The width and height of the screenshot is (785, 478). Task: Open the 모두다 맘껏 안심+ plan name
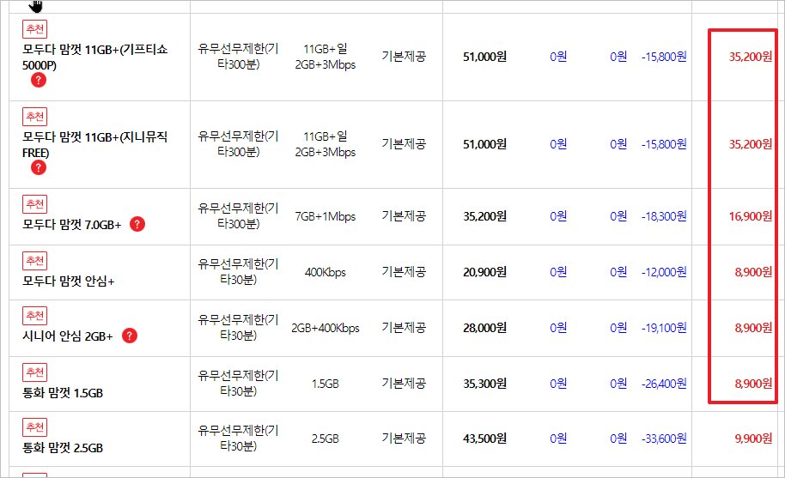68,281
